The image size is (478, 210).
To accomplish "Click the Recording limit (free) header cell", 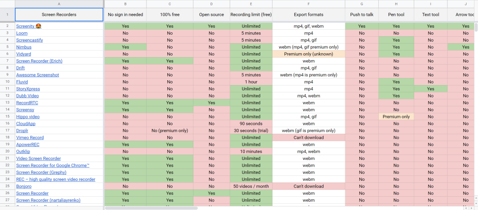I will (251, 15).
